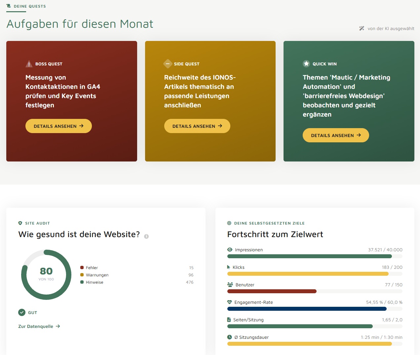Click the Warnungen count 96
The width and height of the screenshot is (420, 355).
click(x=191, y=275)
